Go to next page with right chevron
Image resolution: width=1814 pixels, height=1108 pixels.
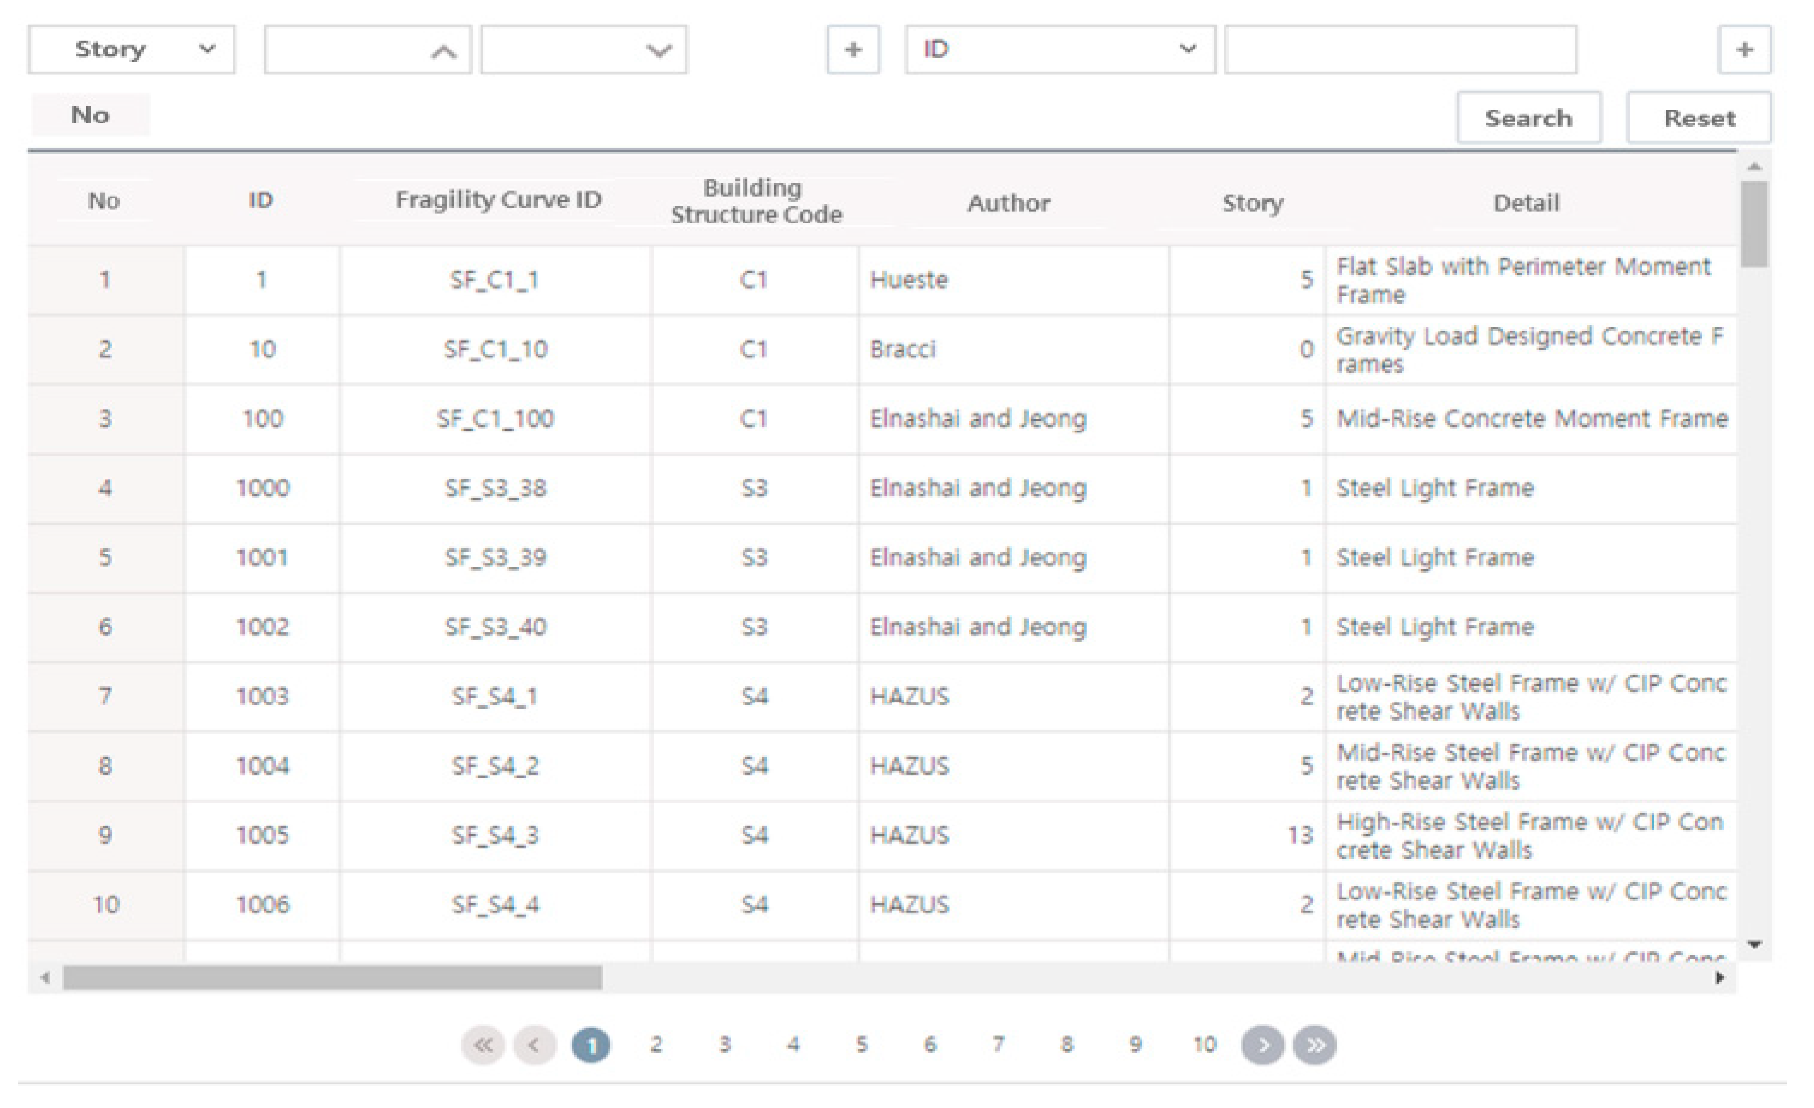(x=1263, y=1045)
